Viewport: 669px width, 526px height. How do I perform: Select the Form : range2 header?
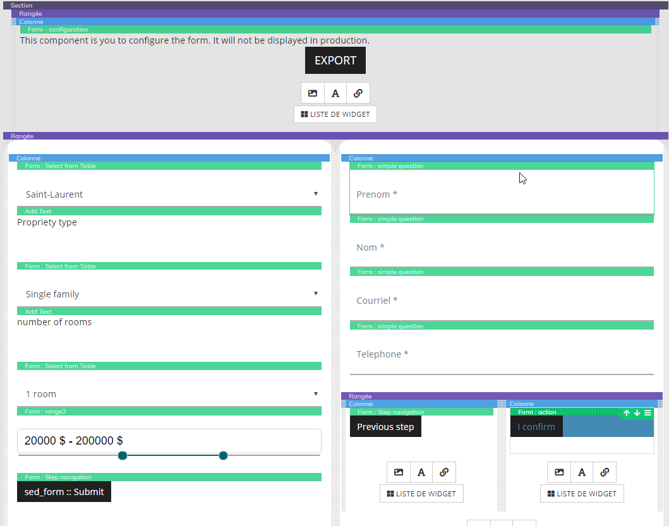point(169,412)
